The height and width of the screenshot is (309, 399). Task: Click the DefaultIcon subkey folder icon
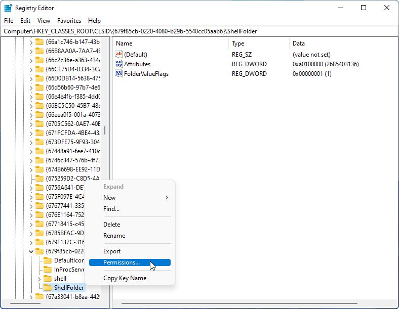(48, 260)
